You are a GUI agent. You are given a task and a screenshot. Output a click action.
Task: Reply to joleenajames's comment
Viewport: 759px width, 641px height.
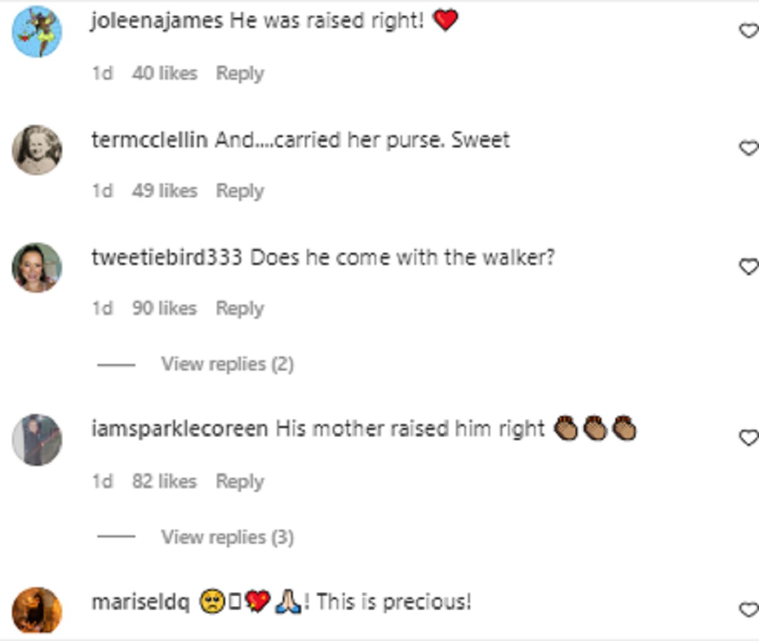(x=240, y=73)
